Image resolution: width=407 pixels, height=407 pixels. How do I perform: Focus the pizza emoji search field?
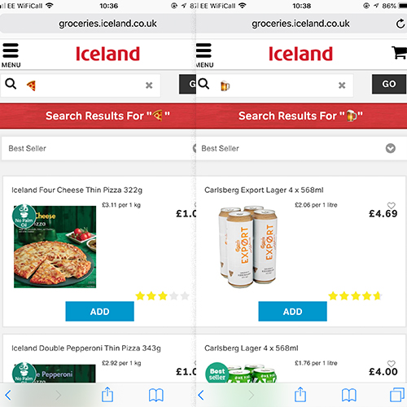coord(81,85)
